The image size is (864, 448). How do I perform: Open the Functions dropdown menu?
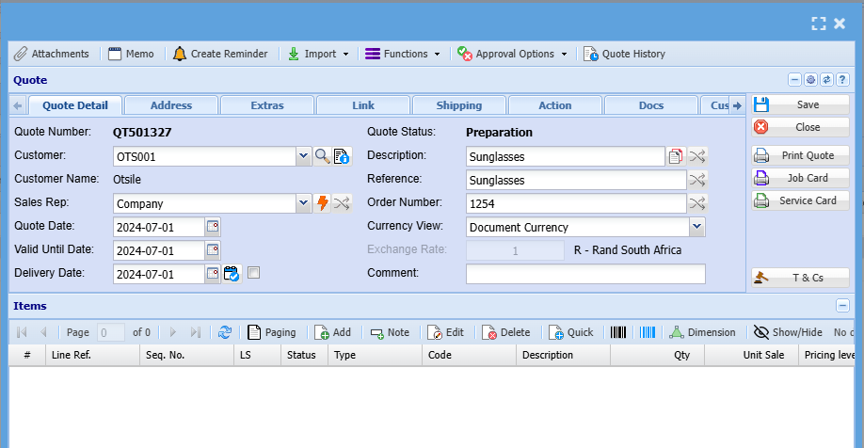(403, 54)
